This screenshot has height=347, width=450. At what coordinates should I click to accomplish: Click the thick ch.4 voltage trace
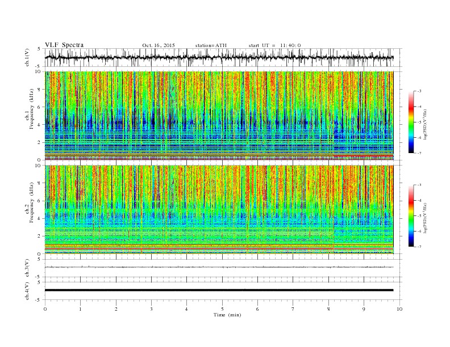[219, 290]
